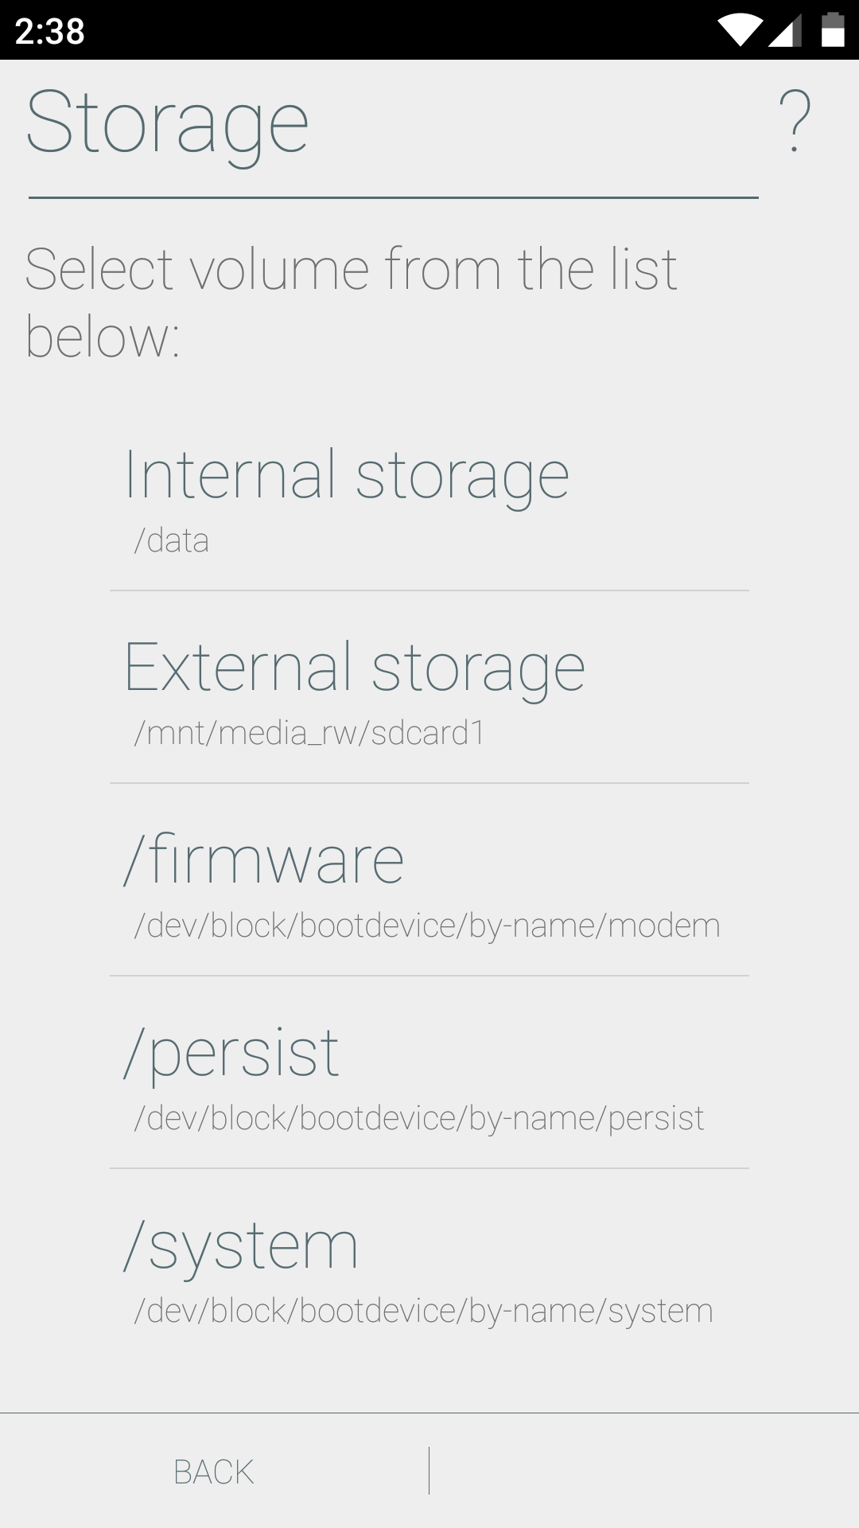The height and width of the screenshot is (1528, 859).
Task: Tap the 2:38 clock in status bar
Action: [49, 31]
